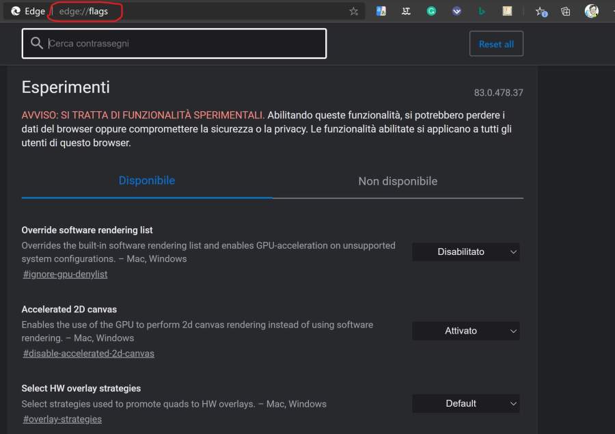Open the Google Translate extension

click(x=381, y=12)
